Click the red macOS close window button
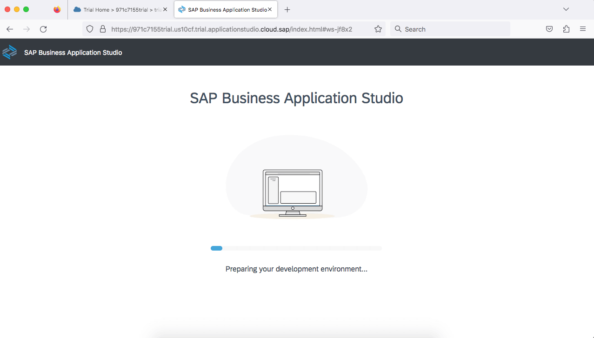The width and height of the screenshot is (594, 338). 7,9
